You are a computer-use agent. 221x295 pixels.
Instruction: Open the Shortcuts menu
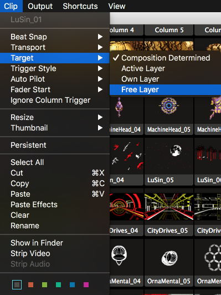pos(80,6)
